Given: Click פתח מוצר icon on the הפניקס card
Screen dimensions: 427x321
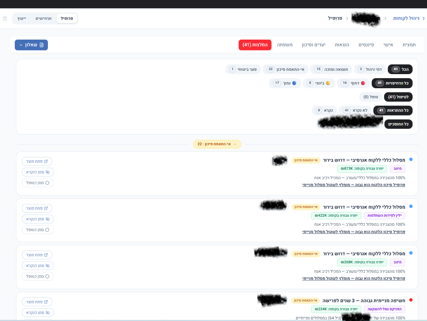Looking at the screenshot, I should click(x=46, y=302).
